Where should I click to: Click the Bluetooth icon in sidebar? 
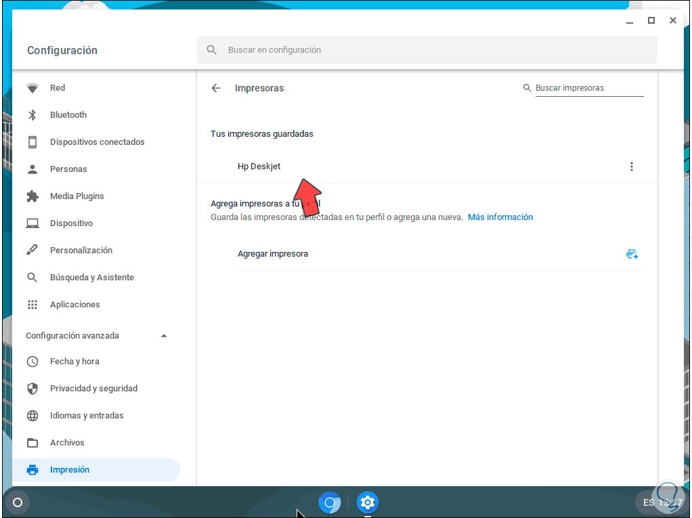click(x=33, y=115)
